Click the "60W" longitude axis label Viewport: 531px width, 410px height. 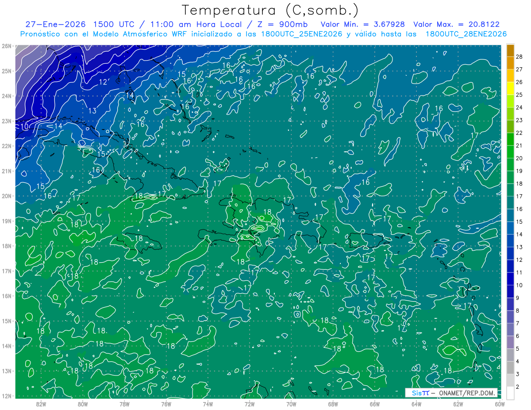pos(500,403)
